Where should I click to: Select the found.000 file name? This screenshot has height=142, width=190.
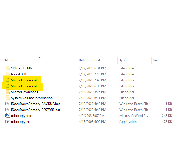click(x=18, y=74)
